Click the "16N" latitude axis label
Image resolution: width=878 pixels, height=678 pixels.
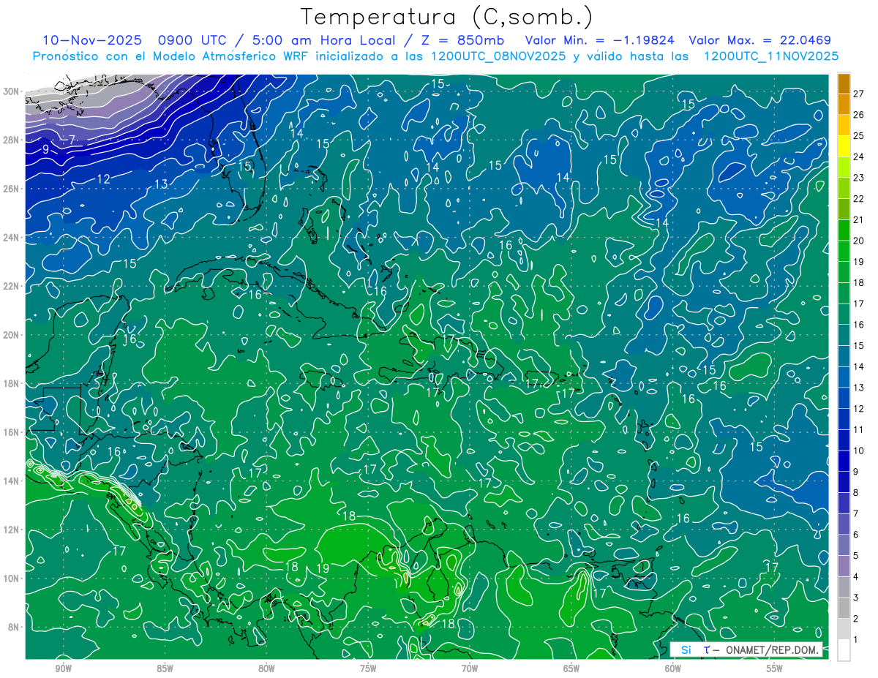[12, 432]
